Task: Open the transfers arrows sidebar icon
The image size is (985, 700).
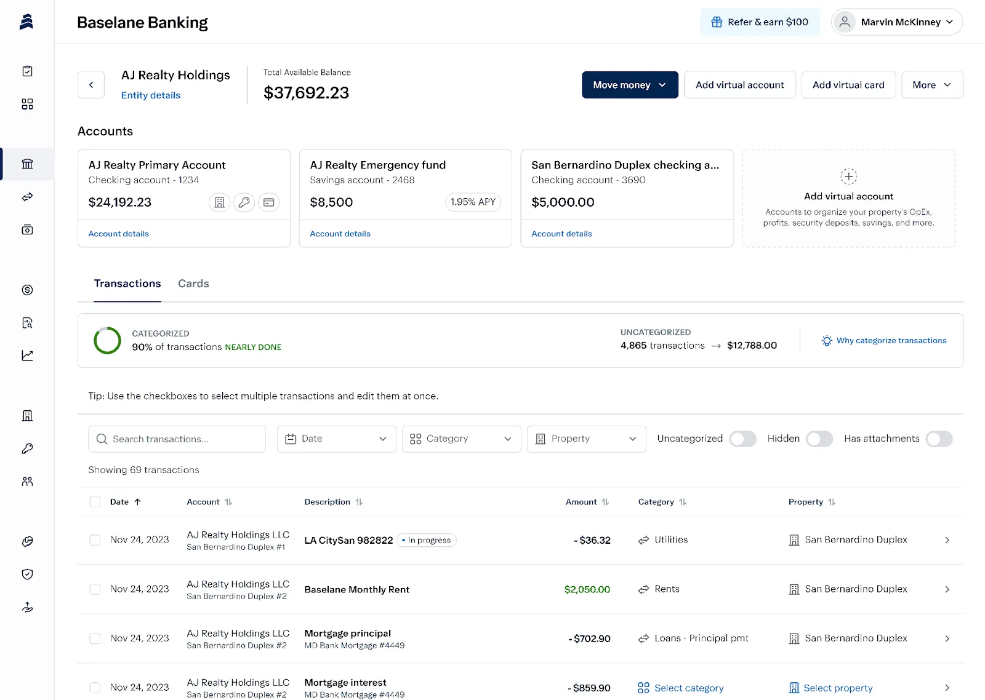Action: (x=27, y=197)
